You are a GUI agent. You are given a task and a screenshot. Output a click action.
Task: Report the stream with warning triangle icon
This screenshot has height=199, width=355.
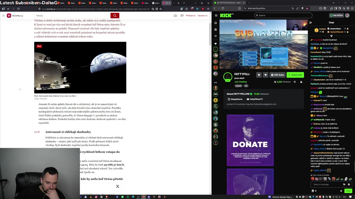coord(301,82)
